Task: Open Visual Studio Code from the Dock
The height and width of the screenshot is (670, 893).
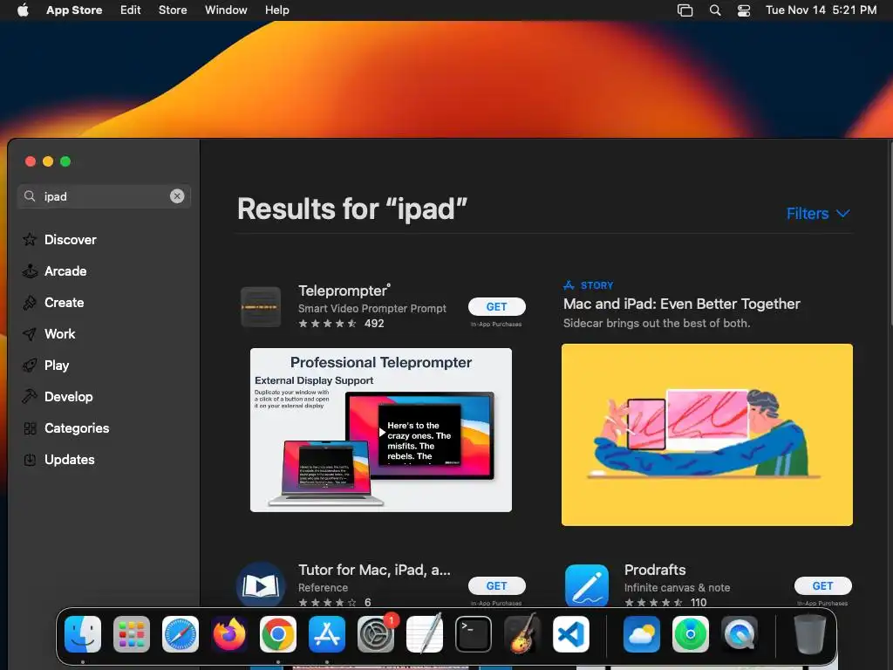Action: tap(571, 634)
